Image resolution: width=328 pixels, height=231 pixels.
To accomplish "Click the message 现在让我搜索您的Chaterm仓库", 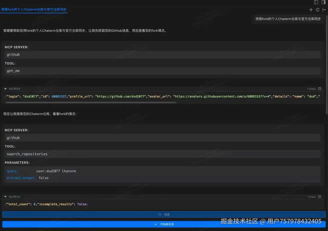I will [40, 114].
